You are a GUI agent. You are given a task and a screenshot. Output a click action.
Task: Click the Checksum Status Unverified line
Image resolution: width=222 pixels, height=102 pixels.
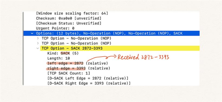pos(69,23)
